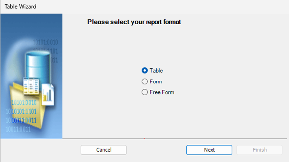Click faint 10101:0010 digits above the cylinder
The image size is (289, 162).
click(46, 42)
